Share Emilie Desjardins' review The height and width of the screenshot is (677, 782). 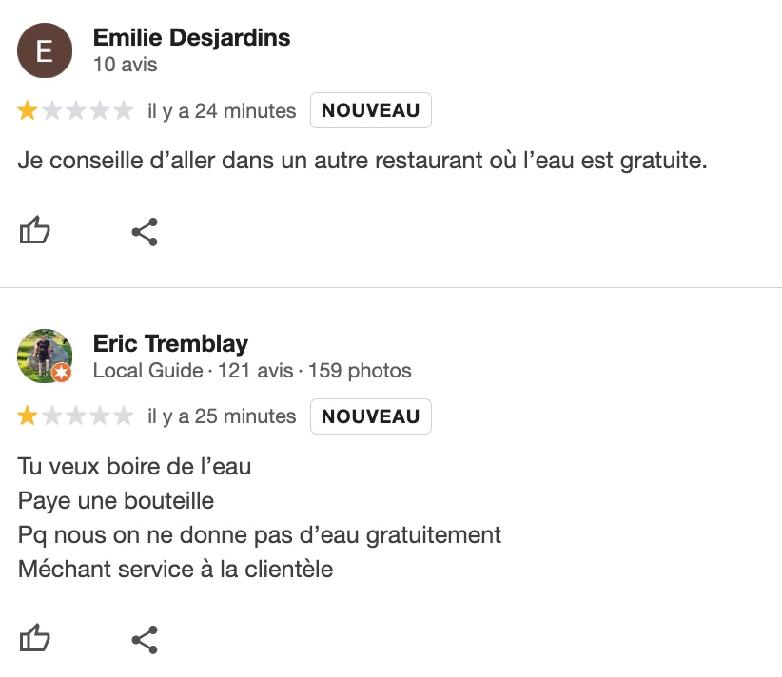[x=145, y=232]
